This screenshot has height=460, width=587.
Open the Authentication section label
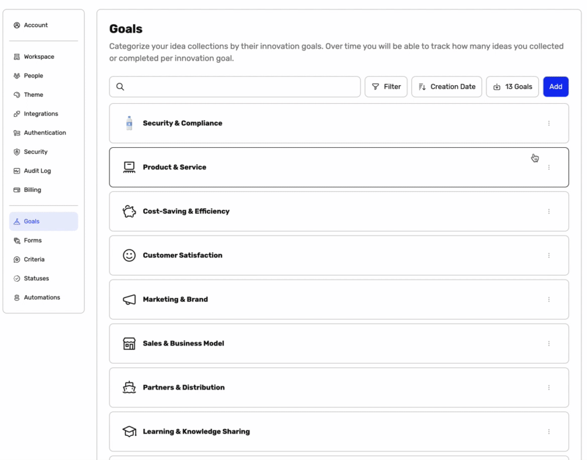[45, 133]
